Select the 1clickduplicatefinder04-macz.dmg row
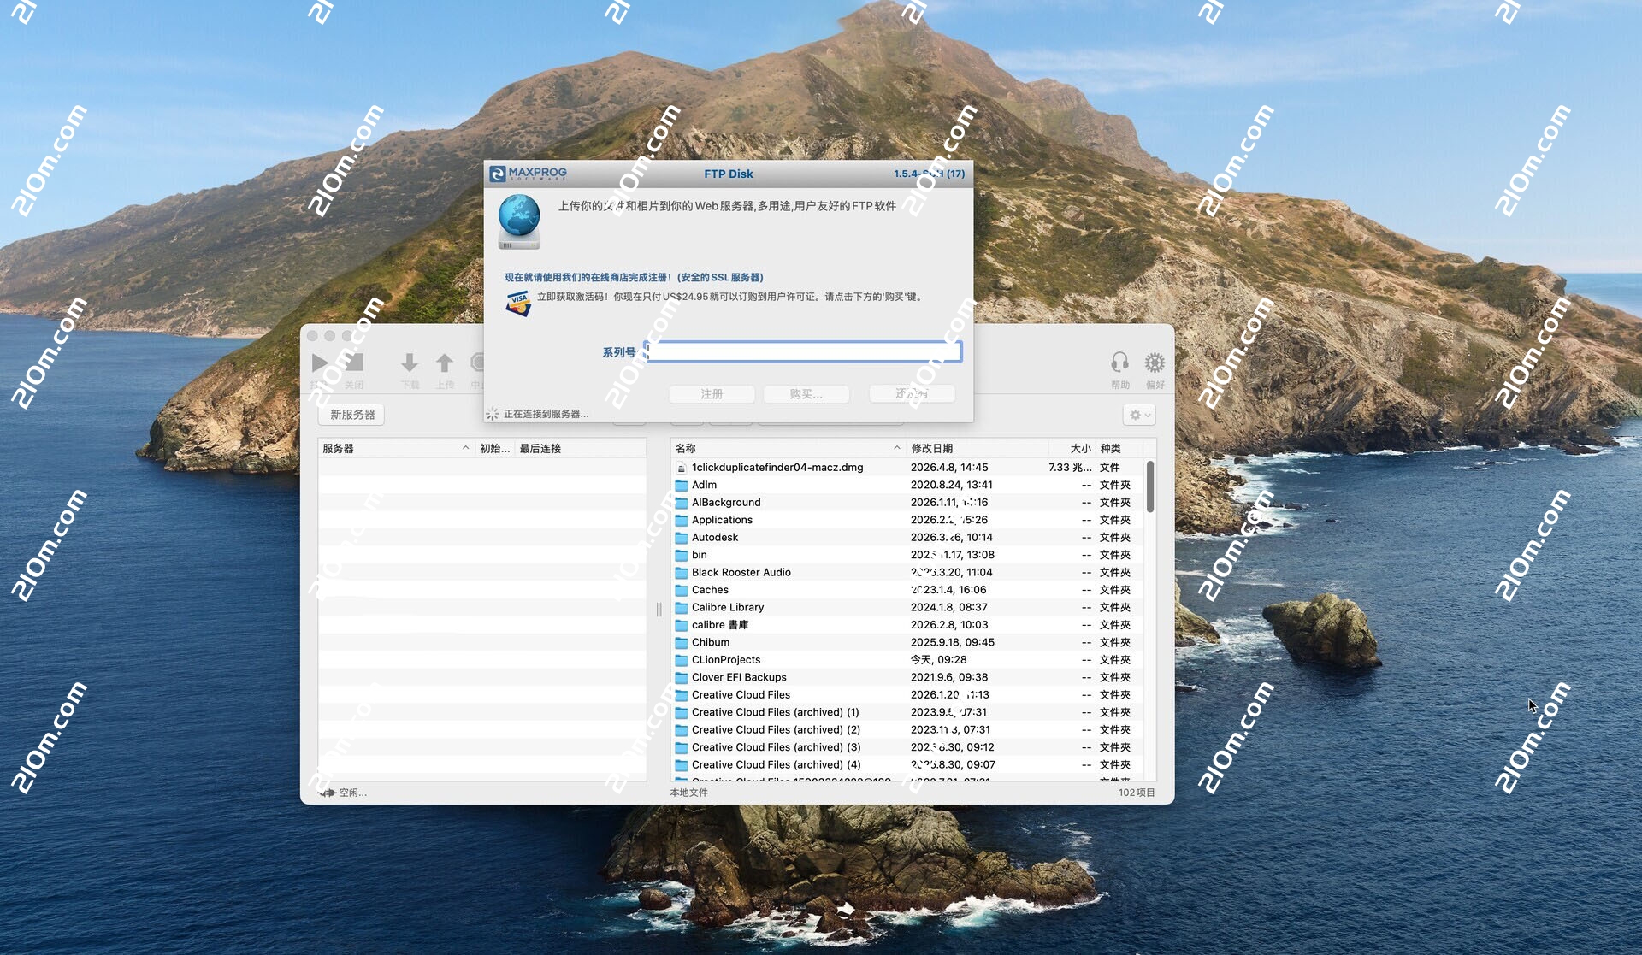Screen dimensions: 1642x955 coord(908,468)
